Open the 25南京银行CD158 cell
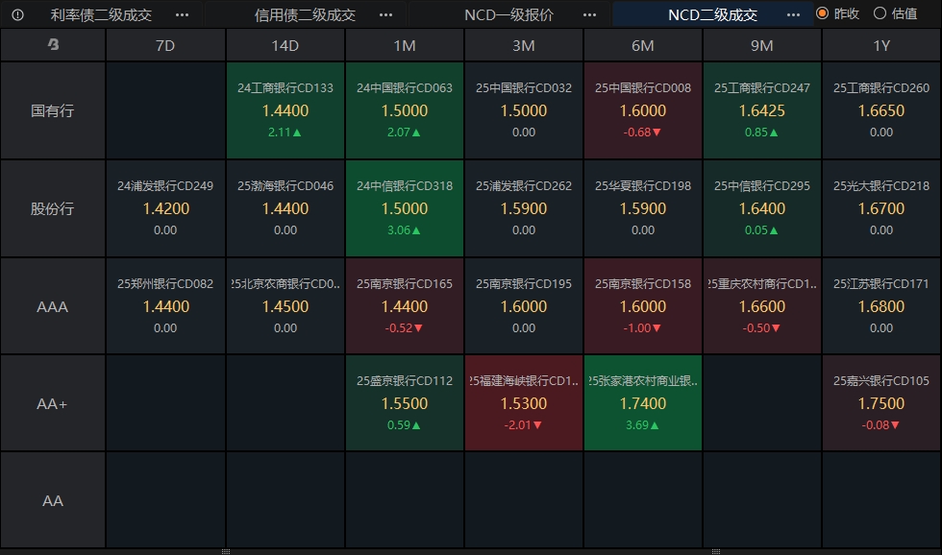The image size is (942, 555). 643,306
